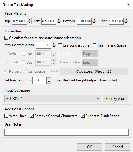Increase the Bottom margin with up arrow
Viewport: 133px width, 152px height.
(x=94, y=20)
